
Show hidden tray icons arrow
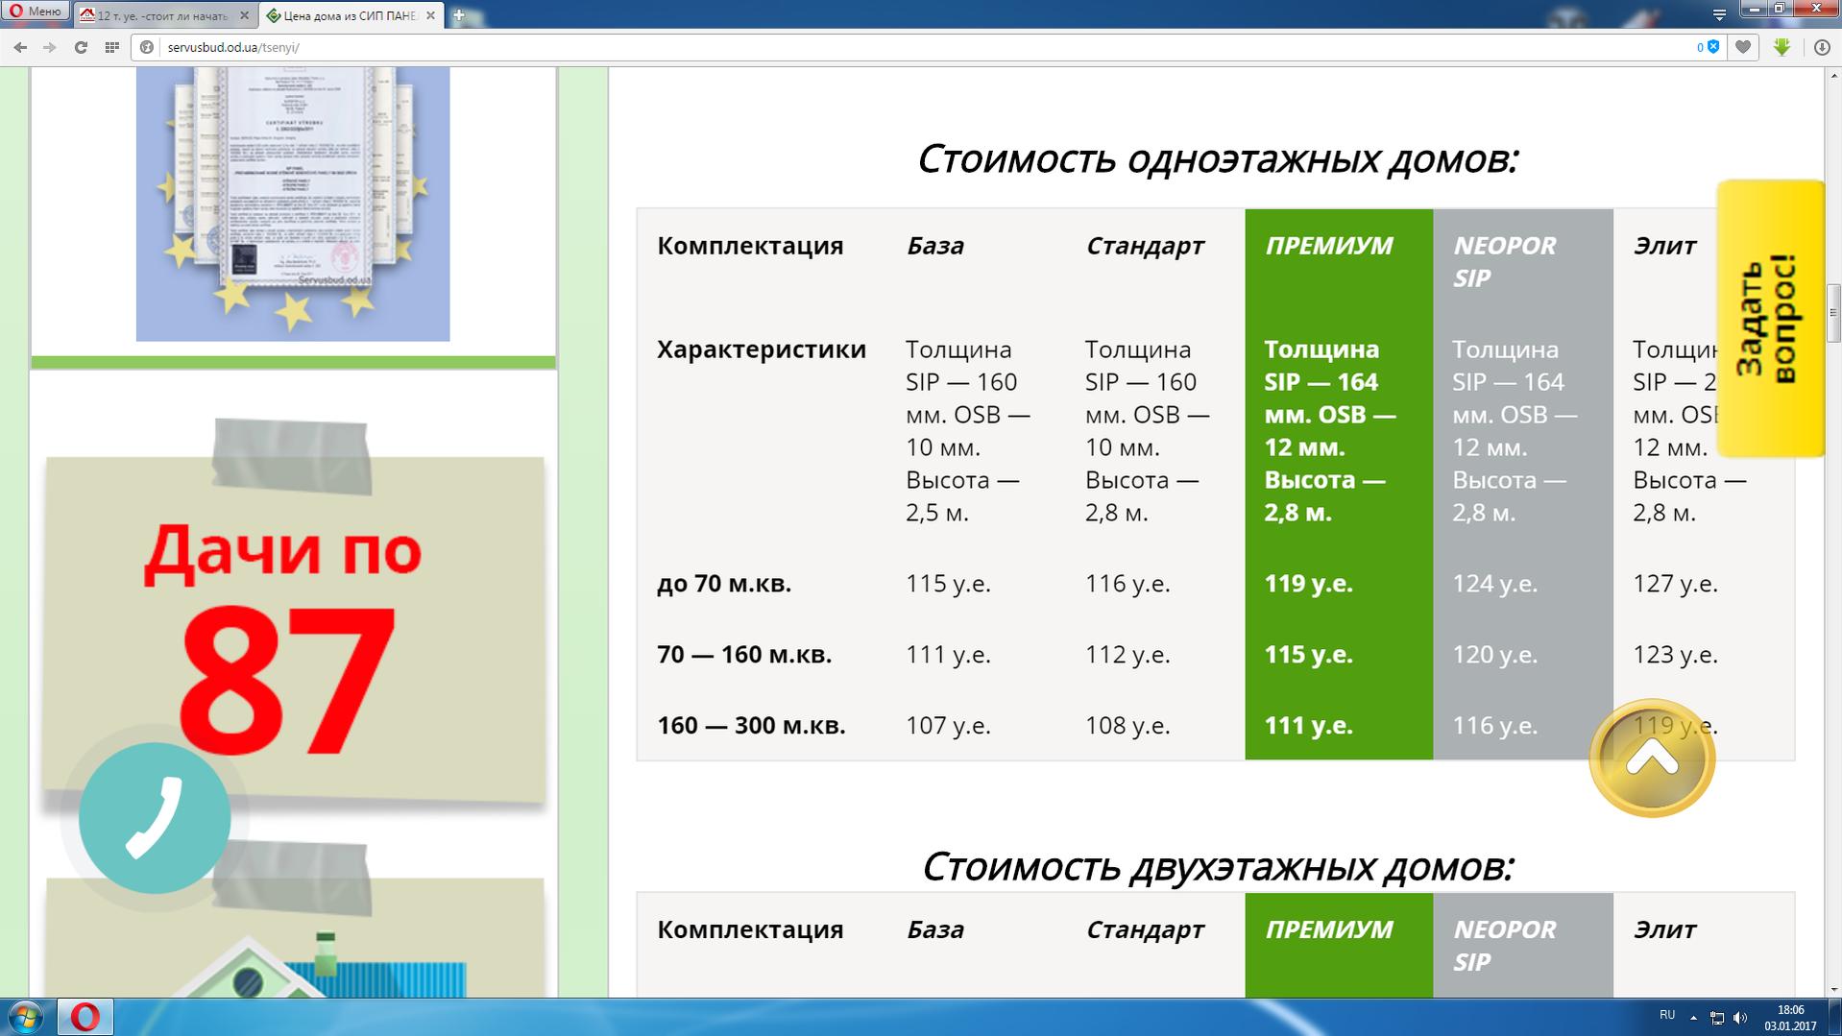pos(1693,1017)
